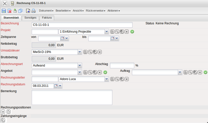Click into the Bemerkung text area
Image resolution: width=208 pixels, height=123 pixels.
coord(72,97)
